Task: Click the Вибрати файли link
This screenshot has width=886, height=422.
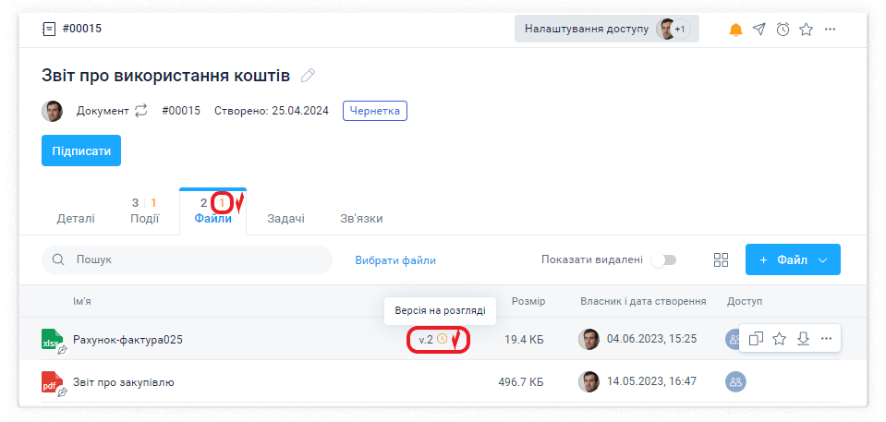Action: coord(395,260)
